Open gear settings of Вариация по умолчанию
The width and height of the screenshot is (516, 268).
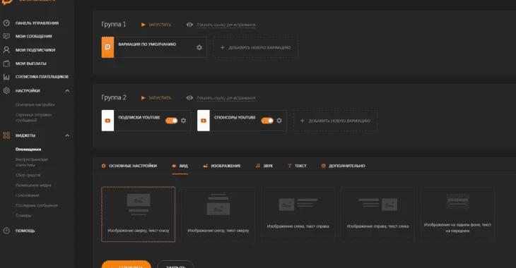click(199, 48)
